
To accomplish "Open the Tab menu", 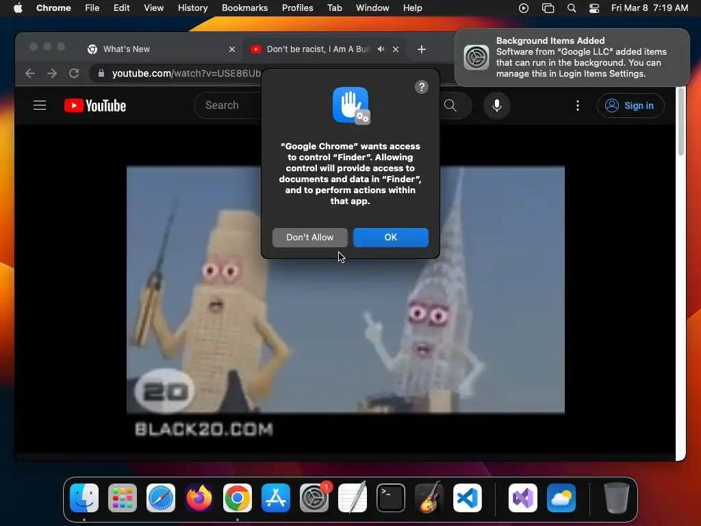I will tap(334, 8).
